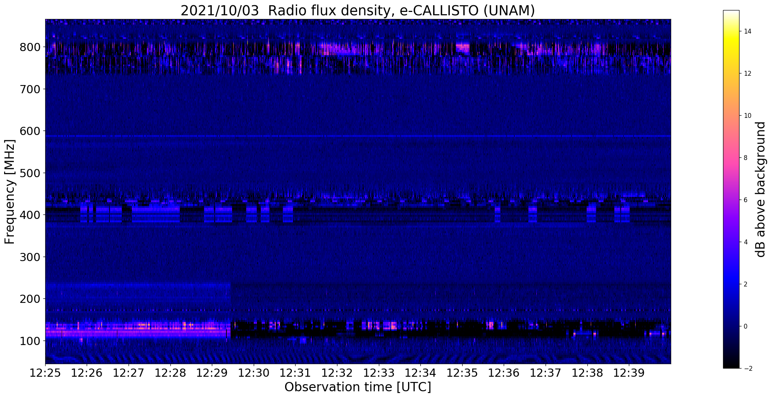772x398 pixels.
Task: Click the 12:30 time tick label
Action: [254, 373]
